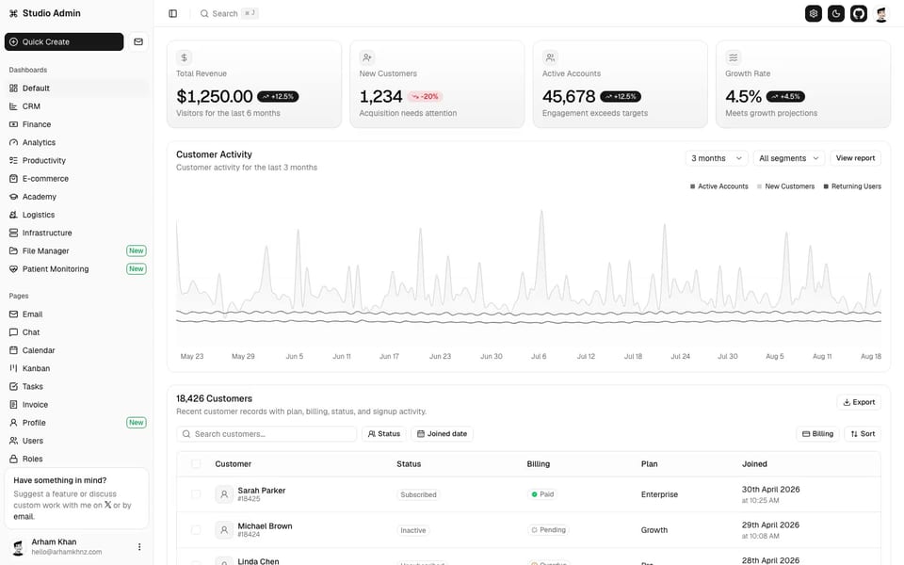Open the Tasks page
Image resolution: width=904 pixels, height=565 pixels.
pos(76,386)
